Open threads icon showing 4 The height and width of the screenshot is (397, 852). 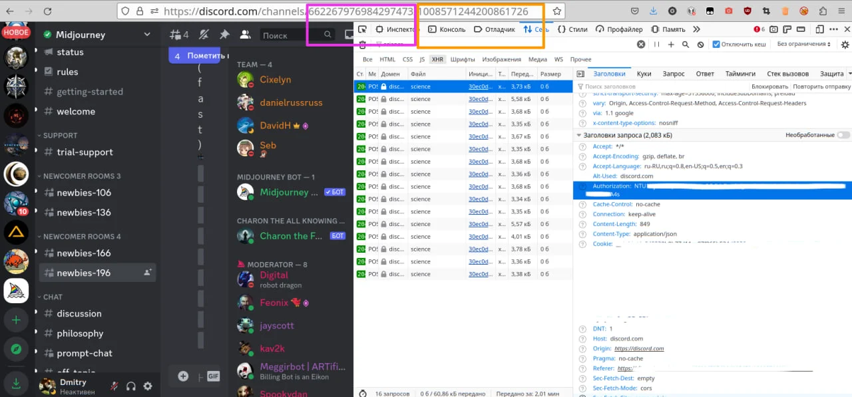(x=179, y=35)
